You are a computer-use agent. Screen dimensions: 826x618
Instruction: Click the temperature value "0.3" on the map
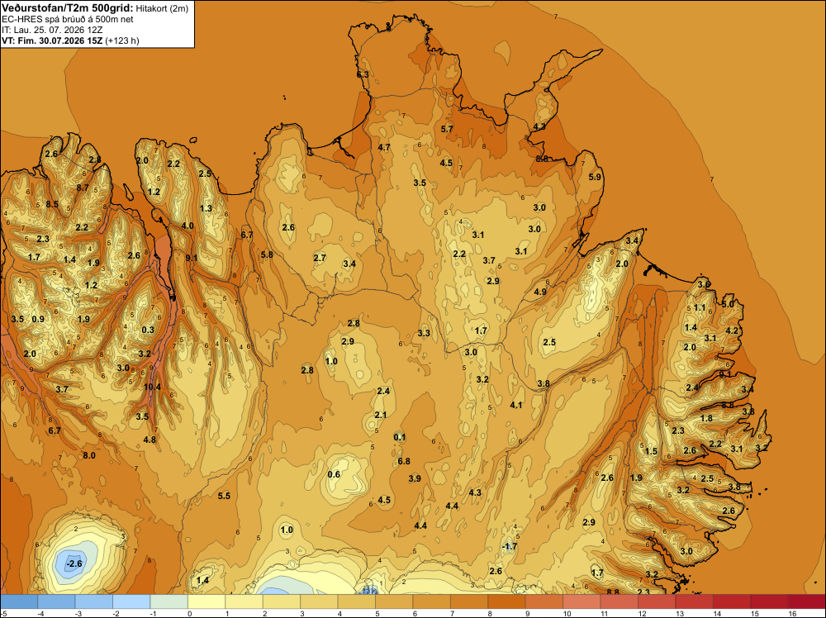[x=148, y=330]
